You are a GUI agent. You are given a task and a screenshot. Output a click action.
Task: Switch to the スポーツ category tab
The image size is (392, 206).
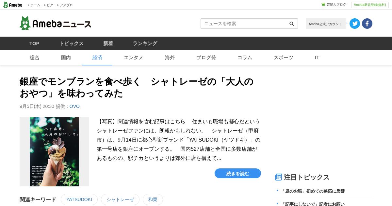pyautogui.click(x=284, y=58)
